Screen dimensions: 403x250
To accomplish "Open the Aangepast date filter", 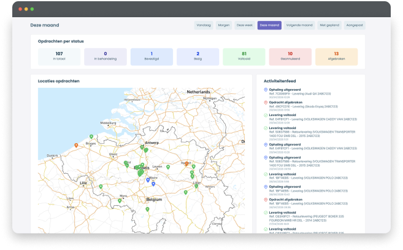I will [x=355, y=25].
